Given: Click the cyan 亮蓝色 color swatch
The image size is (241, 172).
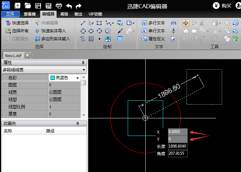Looking at the screenshot, I should point(52,78).
